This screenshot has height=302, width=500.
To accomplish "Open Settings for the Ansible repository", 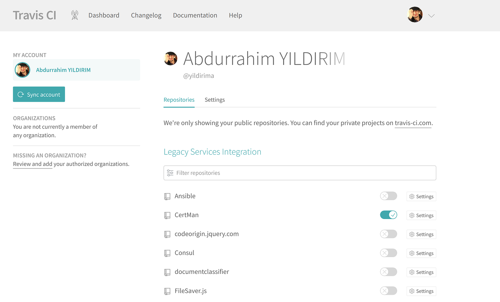I will tap(421, 197).
